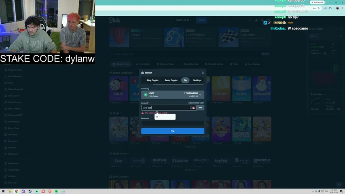Open the header user profile icon
345x194 pixels.
(256, 20)
